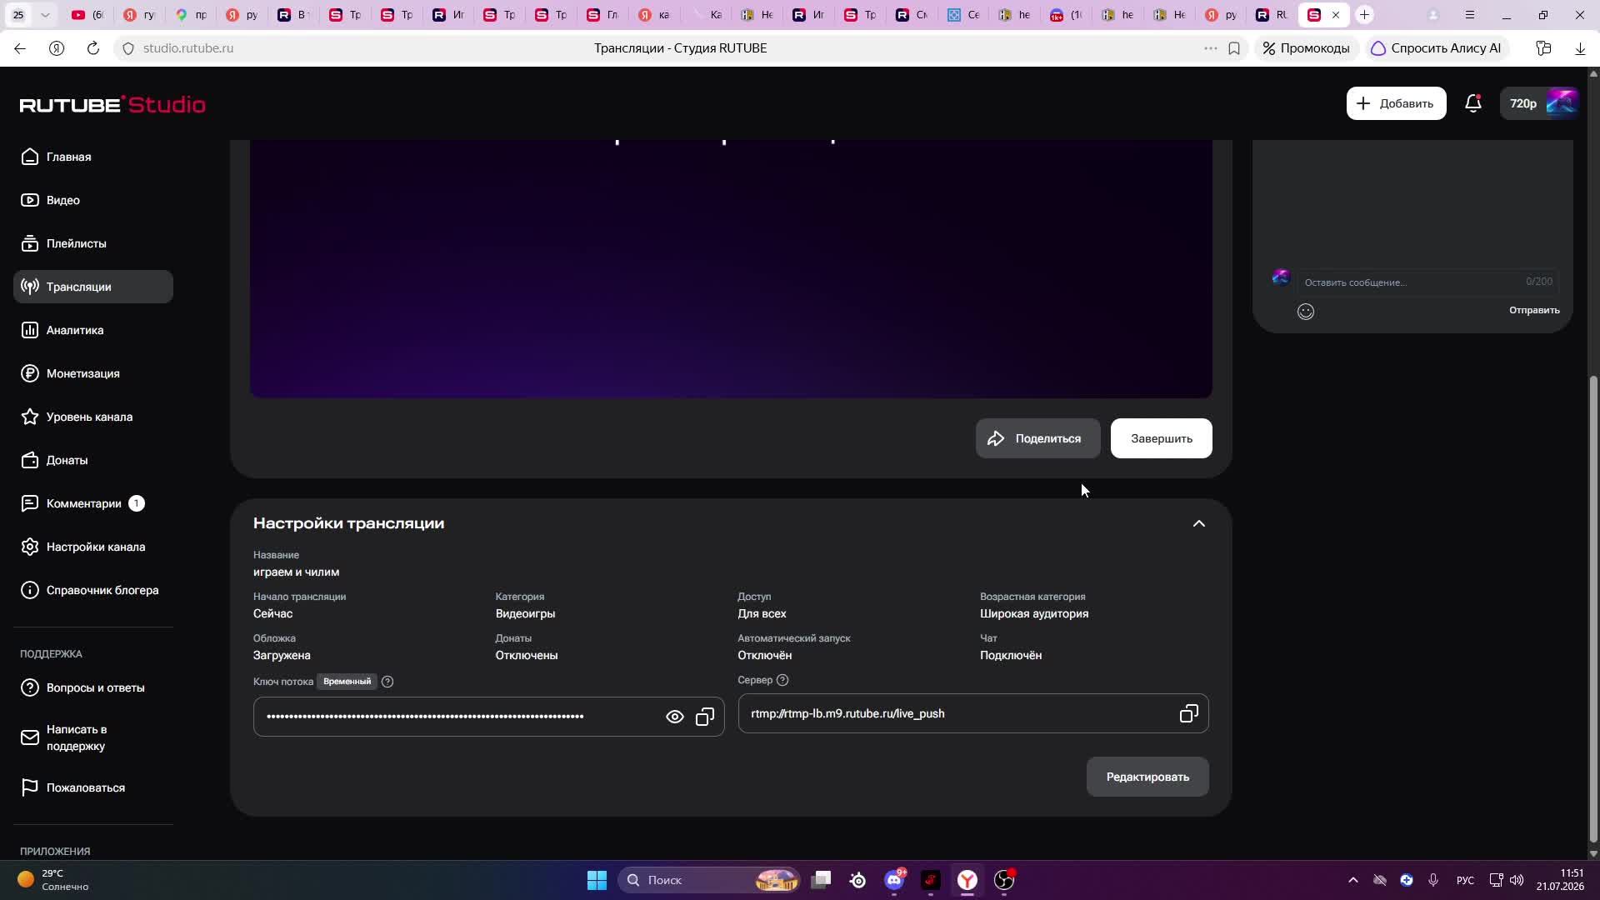This screenshot has width=1600, height=900.
Task: Click Отправить to send chat message
Action: (1534, 310)
